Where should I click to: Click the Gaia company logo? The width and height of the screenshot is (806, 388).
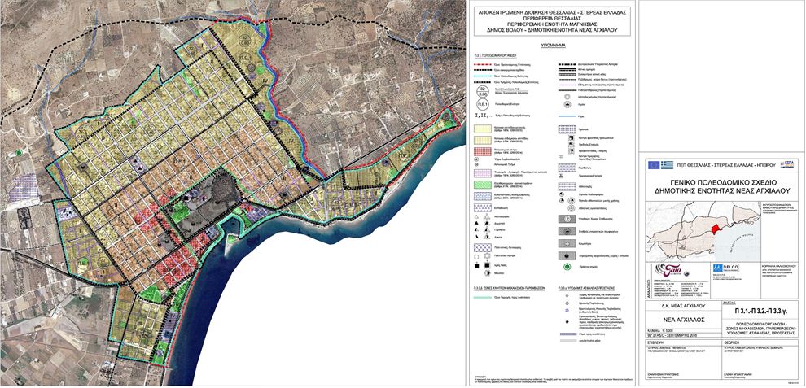click(x=667, y=270)
